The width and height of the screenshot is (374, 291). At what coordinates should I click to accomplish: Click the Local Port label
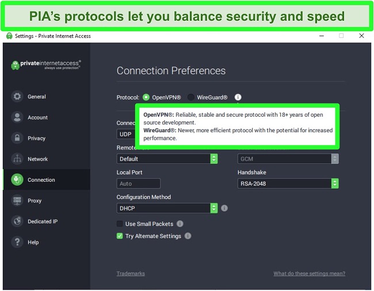tap(129, 173)
